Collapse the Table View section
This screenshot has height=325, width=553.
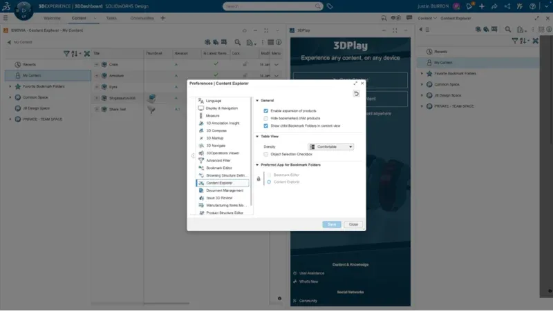[x=257, y=136]
